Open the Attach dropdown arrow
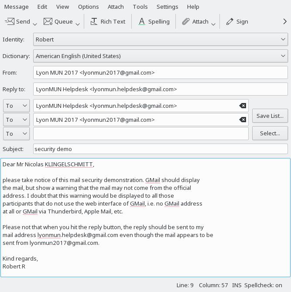 pyautogui.click(x=213, y=24)
